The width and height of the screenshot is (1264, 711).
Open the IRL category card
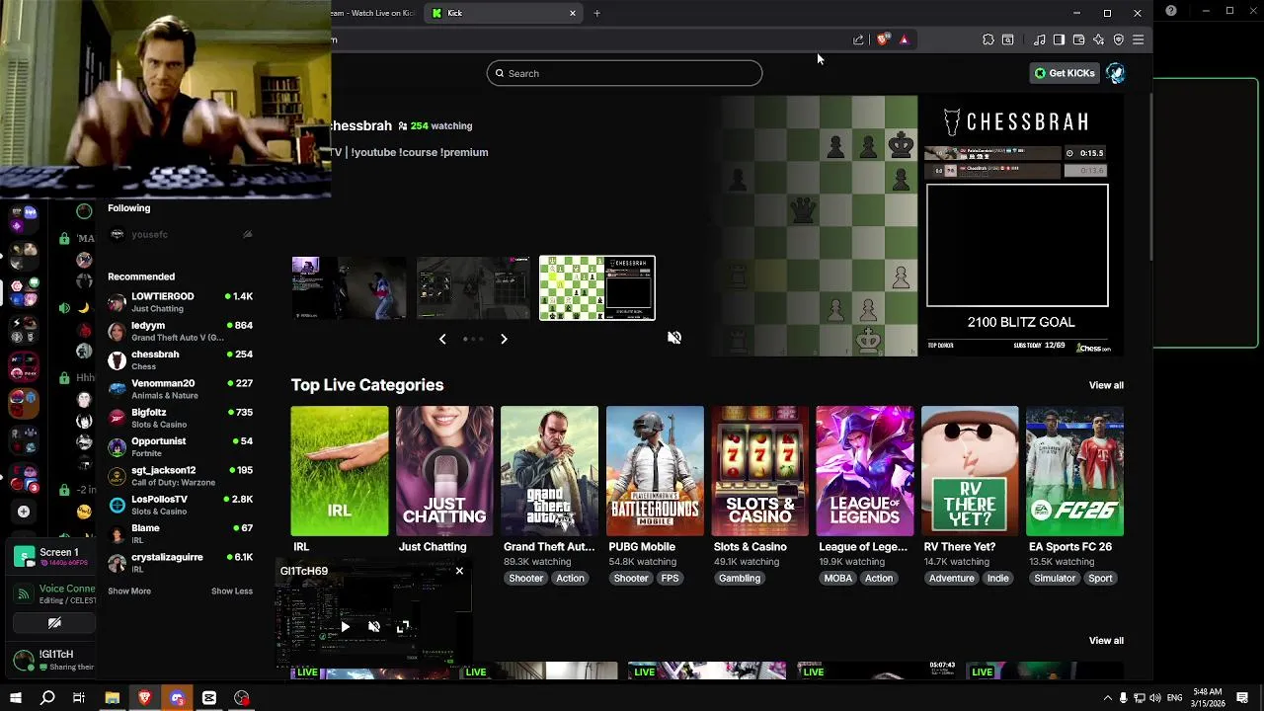(340, 471)
